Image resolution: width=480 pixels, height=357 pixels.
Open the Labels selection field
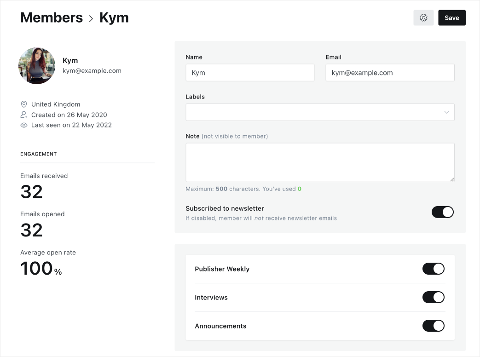[313, 112]
